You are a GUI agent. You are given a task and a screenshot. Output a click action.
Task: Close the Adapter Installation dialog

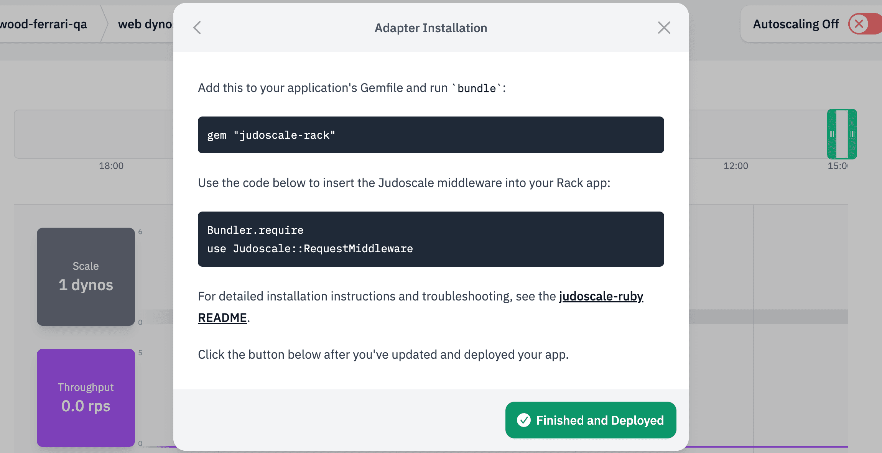[664, 27]
